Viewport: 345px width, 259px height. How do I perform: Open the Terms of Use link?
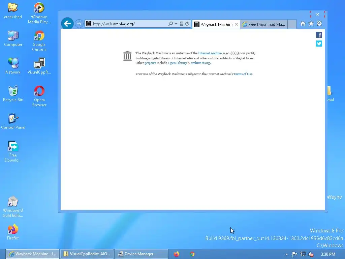click(x=243, y=74)
